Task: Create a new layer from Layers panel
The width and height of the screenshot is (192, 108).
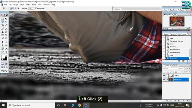Action: tap(183, 100)
